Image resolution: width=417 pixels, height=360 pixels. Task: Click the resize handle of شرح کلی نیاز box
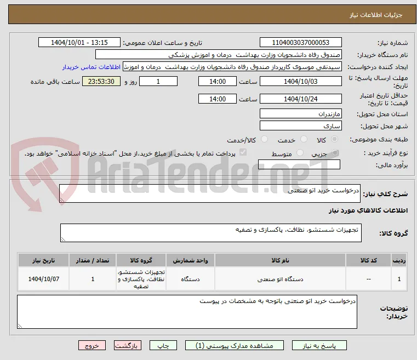click(x=62, y=200)
